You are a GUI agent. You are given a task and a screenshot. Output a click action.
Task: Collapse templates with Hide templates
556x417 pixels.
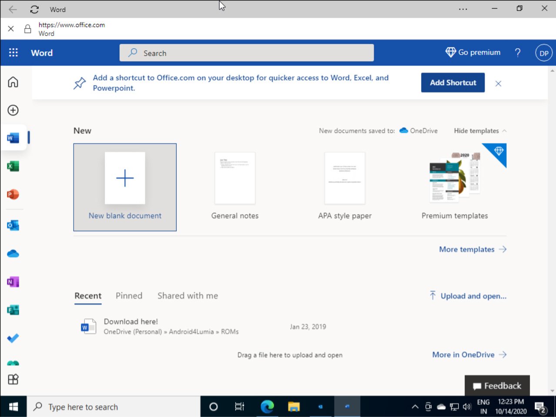coord(480,131)
